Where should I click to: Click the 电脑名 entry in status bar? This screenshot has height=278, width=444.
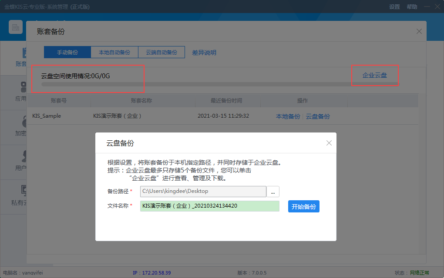point(23,273)
